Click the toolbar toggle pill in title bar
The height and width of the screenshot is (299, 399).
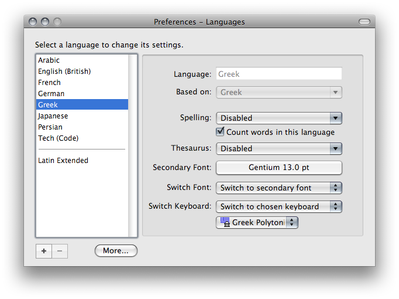[364, 22]
